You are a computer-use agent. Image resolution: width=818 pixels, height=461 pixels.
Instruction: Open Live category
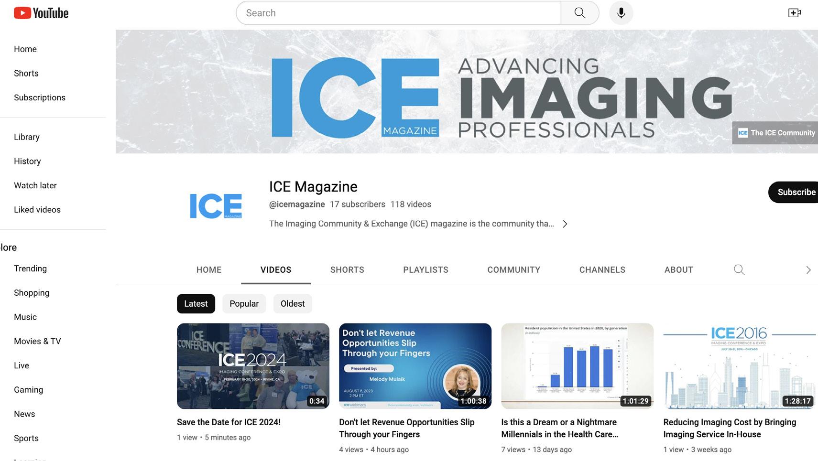click(x=22, y=365)
